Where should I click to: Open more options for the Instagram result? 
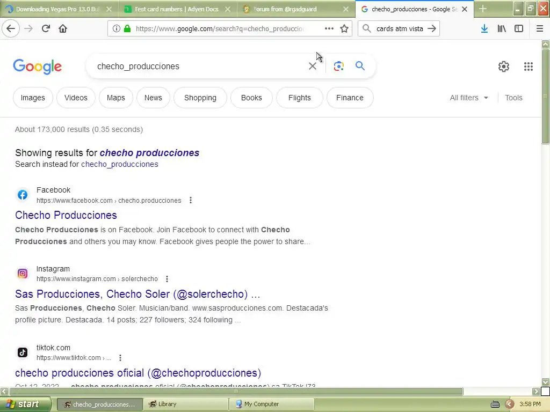tap(167, 279)
